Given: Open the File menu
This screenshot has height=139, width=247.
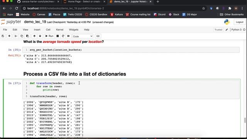Looking at the screenshot, I should point(5,30).
